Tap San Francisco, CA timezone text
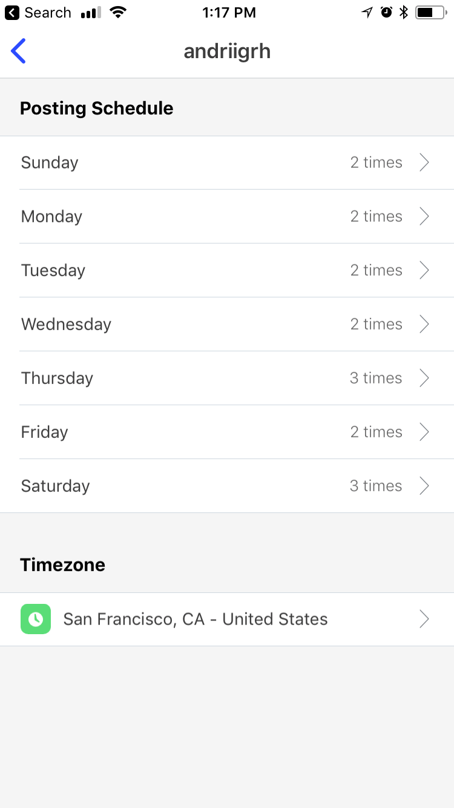This screenshot has width=454, height=808. click(x=196, y=619)
